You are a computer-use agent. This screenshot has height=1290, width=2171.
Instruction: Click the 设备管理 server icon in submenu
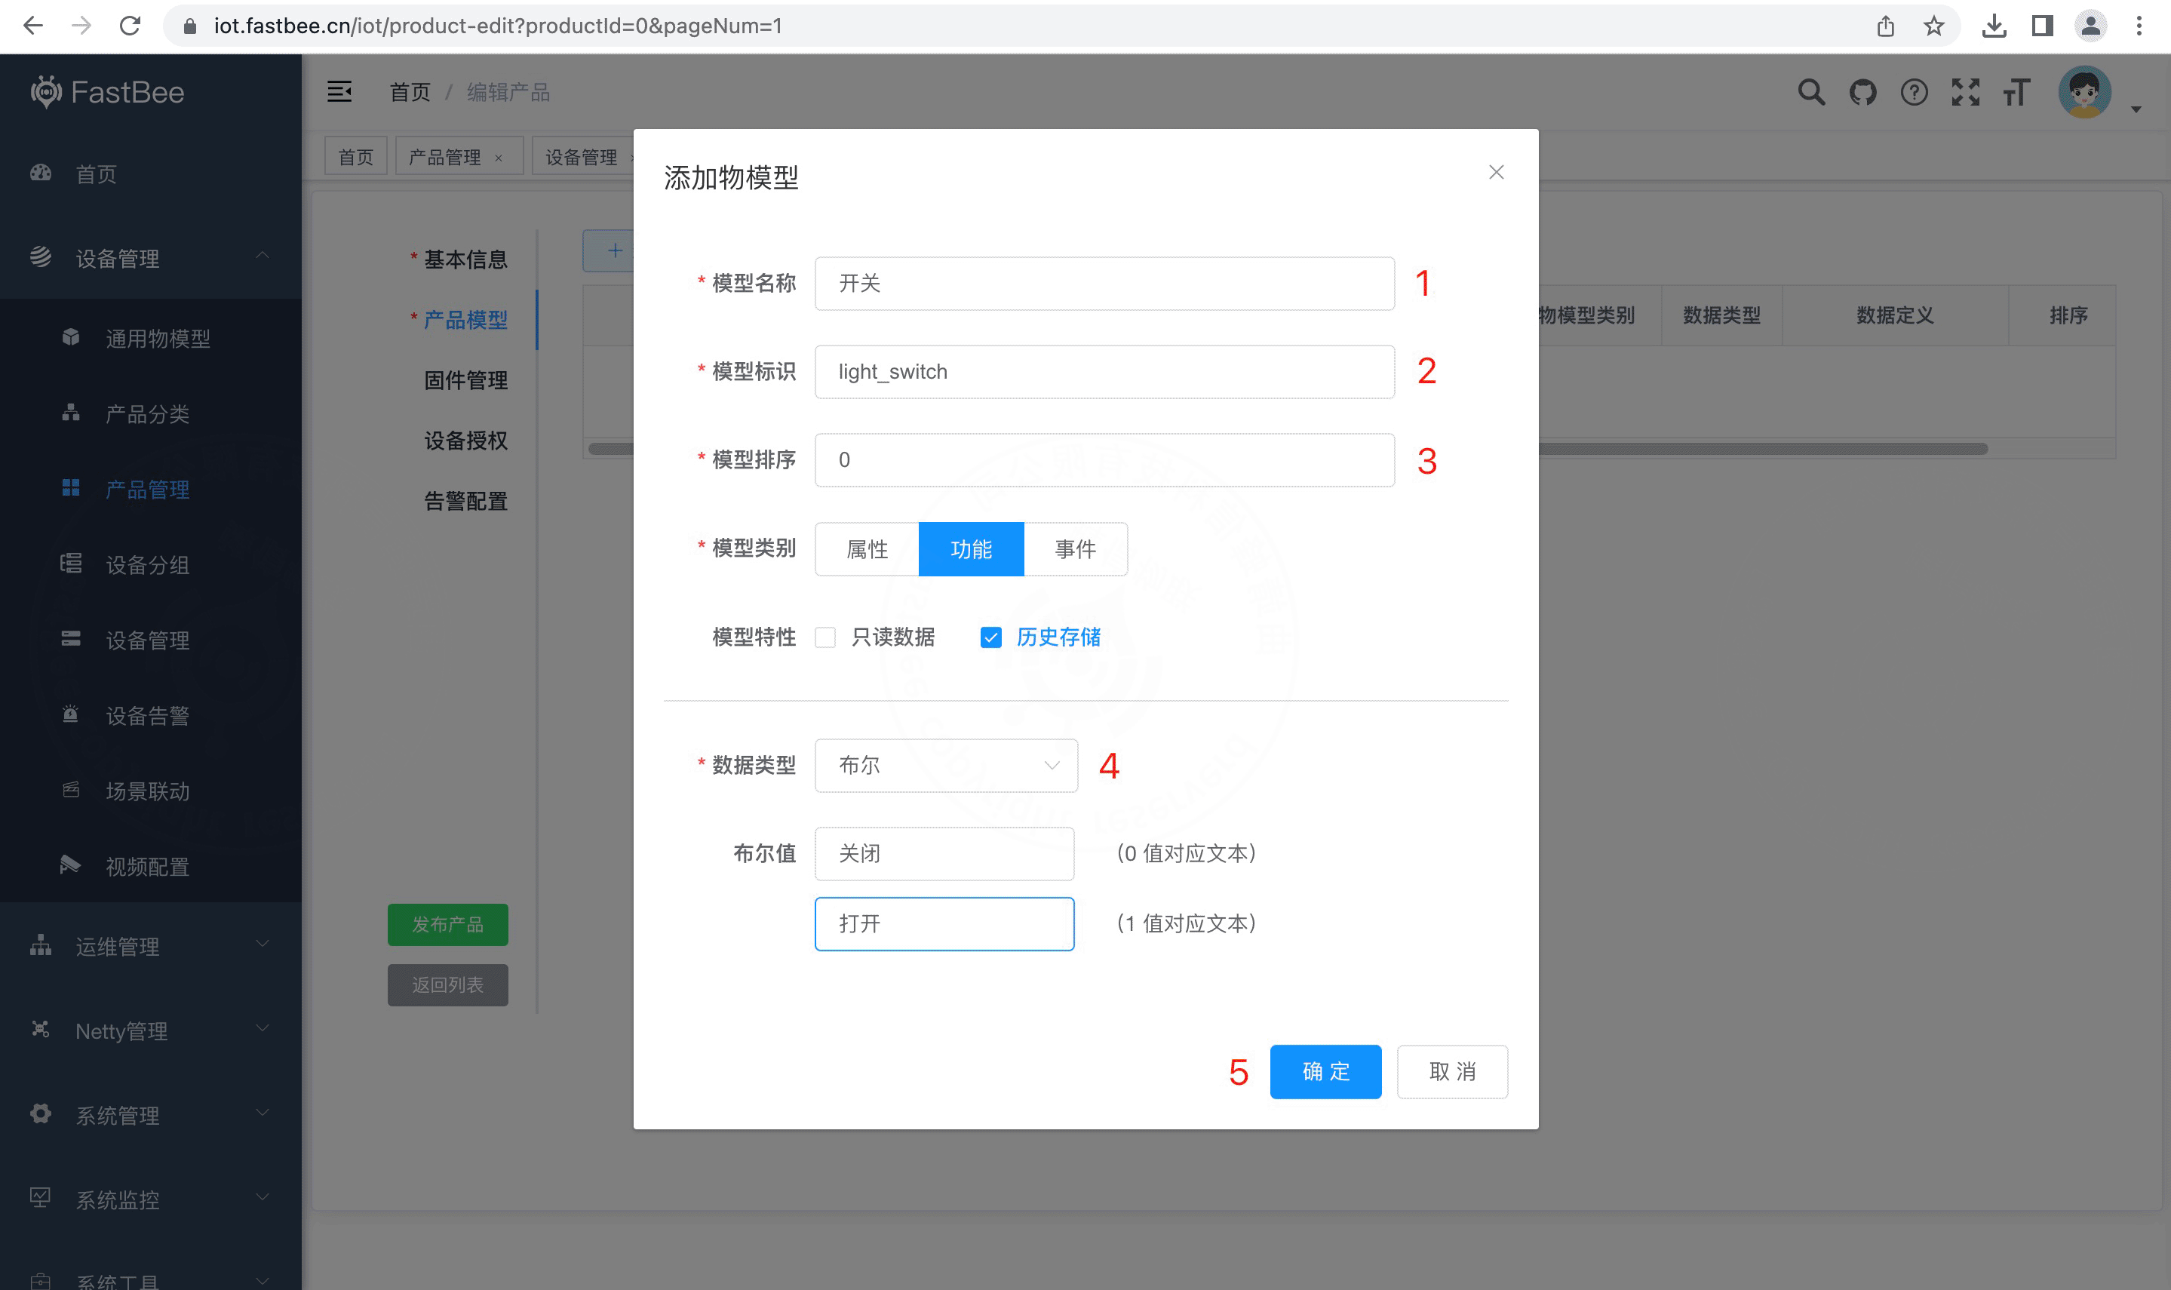pos(70,640)
